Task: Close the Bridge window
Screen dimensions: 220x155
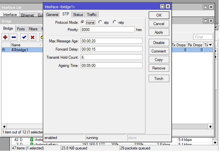Action: [x=211, y=21]
